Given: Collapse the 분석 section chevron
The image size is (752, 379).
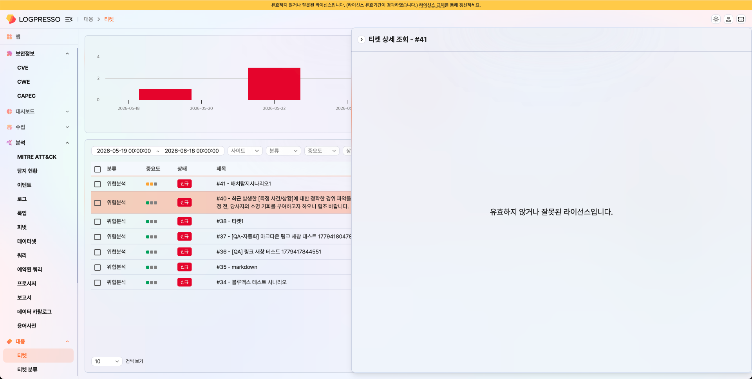Looking at the screenshot, I should 67,143.
